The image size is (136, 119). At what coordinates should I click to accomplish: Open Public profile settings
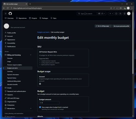(x=11, y=33)
